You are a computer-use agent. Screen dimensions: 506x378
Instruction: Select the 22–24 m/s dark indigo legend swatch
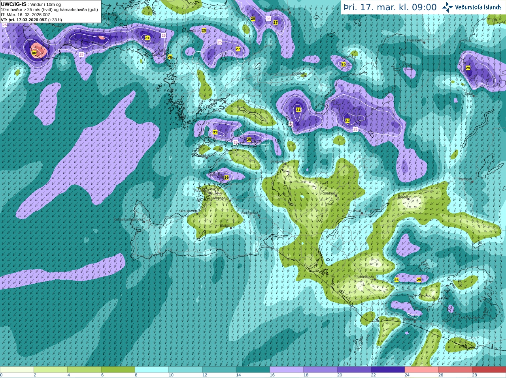(388, 370)
